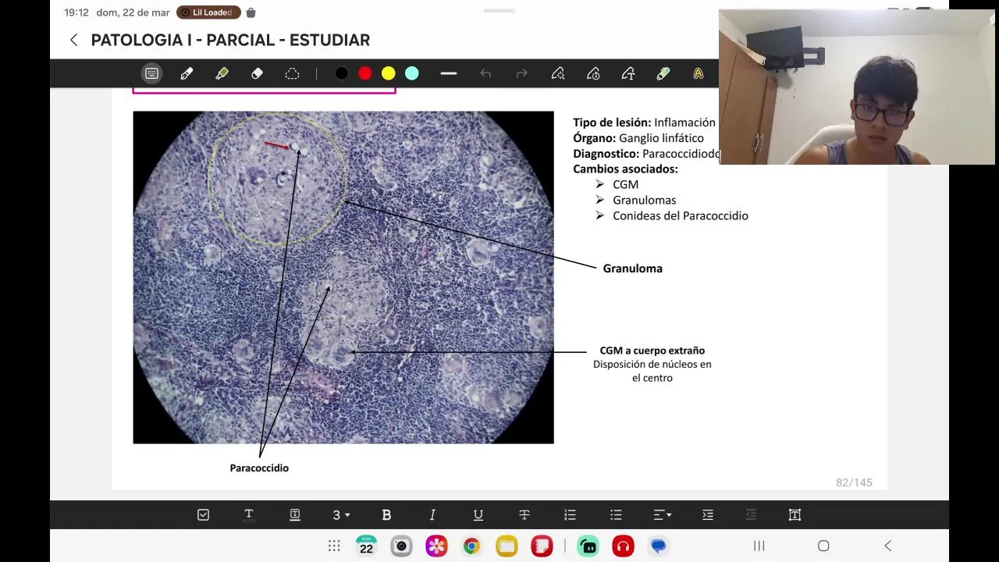Open the red Samsung Notes app
Viewport: 999px width, 562px height.
pos(542,546)
